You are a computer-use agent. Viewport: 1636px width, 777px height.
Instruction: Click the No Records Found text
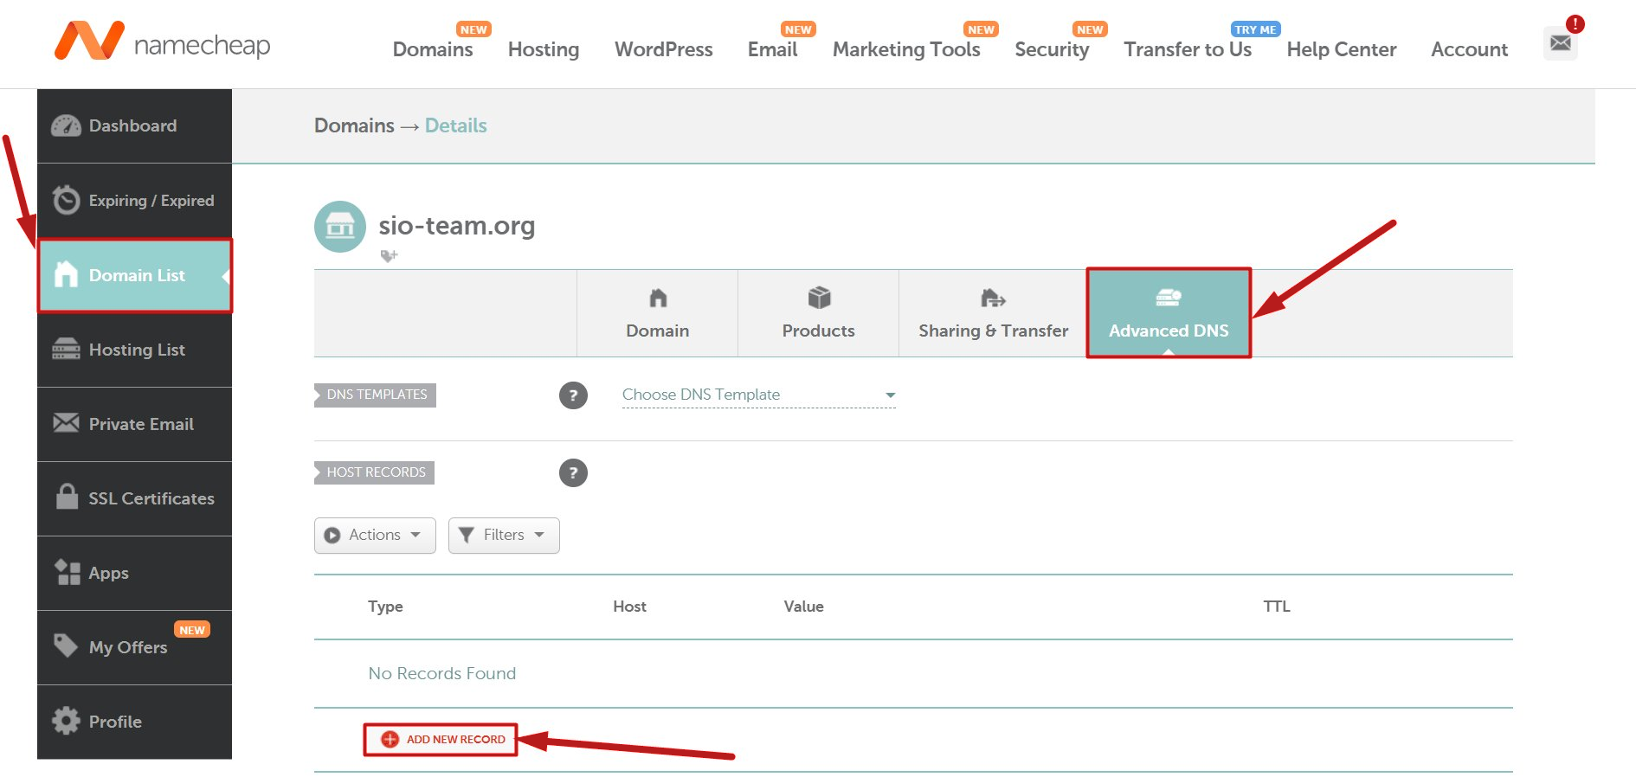(442, 673)
